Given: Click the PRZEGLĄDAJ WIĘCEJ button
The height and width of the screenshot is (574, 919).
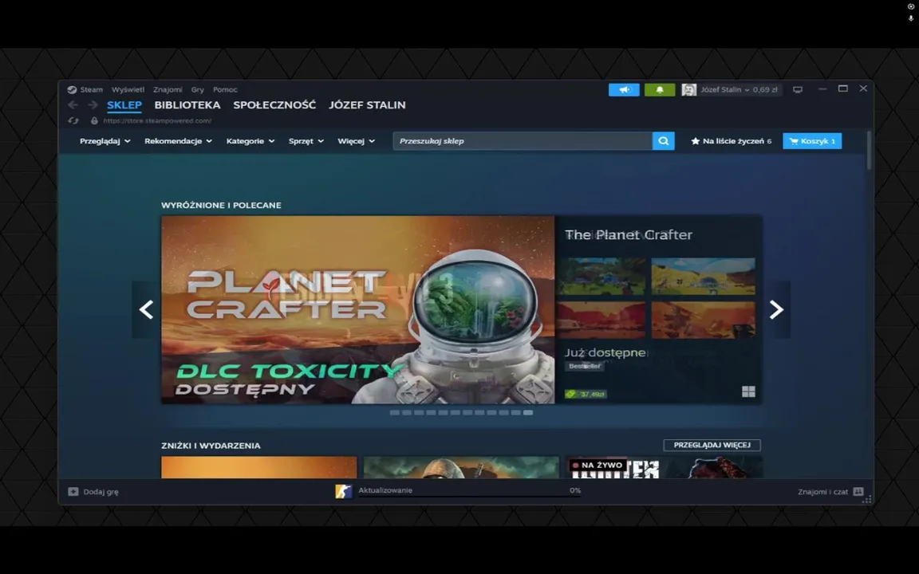Looking at the screenshot, I should tap(712, 445).
